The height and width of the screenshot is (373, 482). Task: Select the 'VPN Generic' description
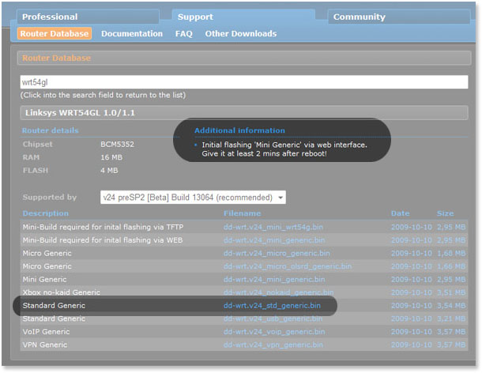[44, 345]
